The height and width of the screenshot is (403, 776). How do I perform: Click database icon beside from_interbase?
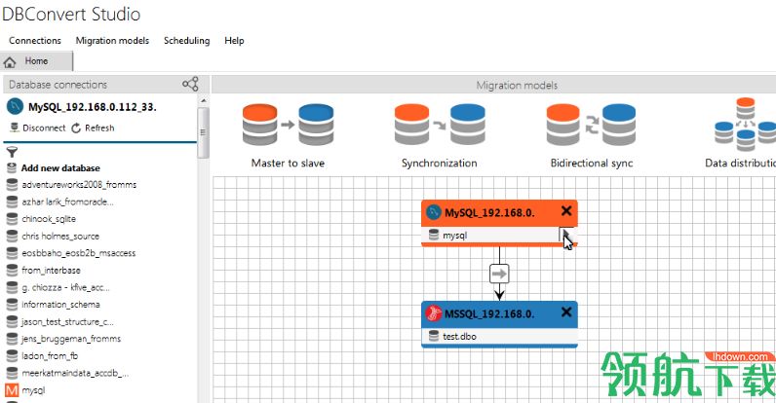click(x=12, y=271)
